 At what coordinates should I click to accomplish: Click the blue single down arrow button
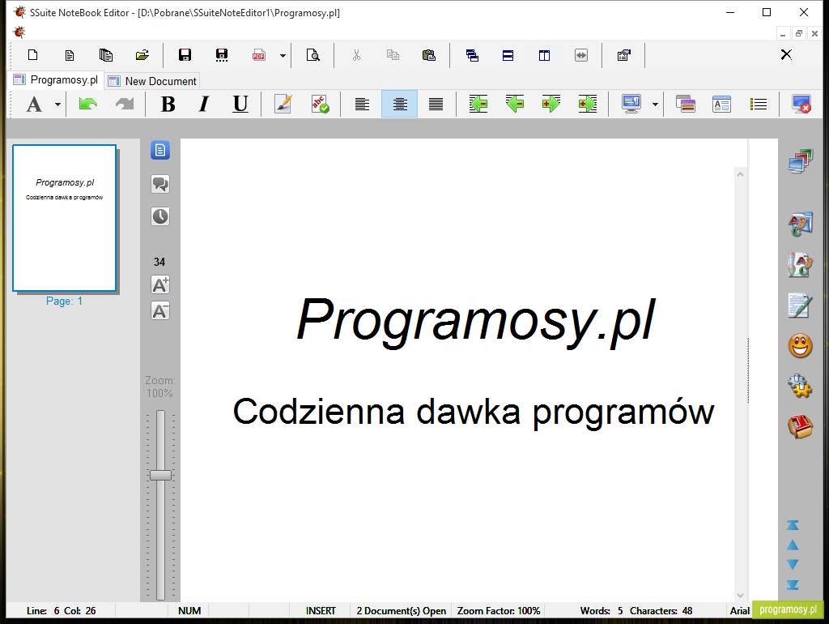pos(793,565)
